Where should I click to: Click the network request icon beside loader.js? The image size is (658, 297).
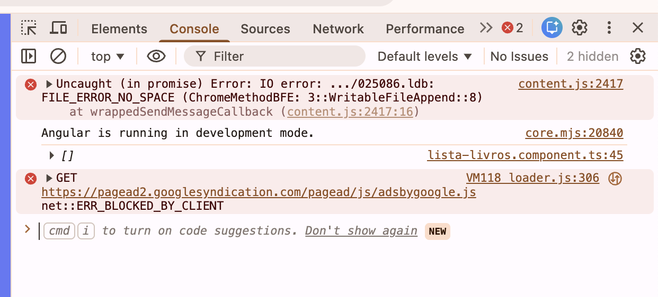(615, 179)
